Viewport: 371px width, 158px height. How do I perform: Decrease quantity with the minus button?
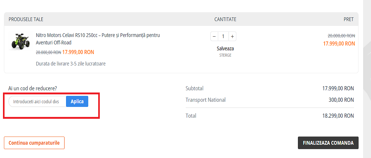point(214,36)
